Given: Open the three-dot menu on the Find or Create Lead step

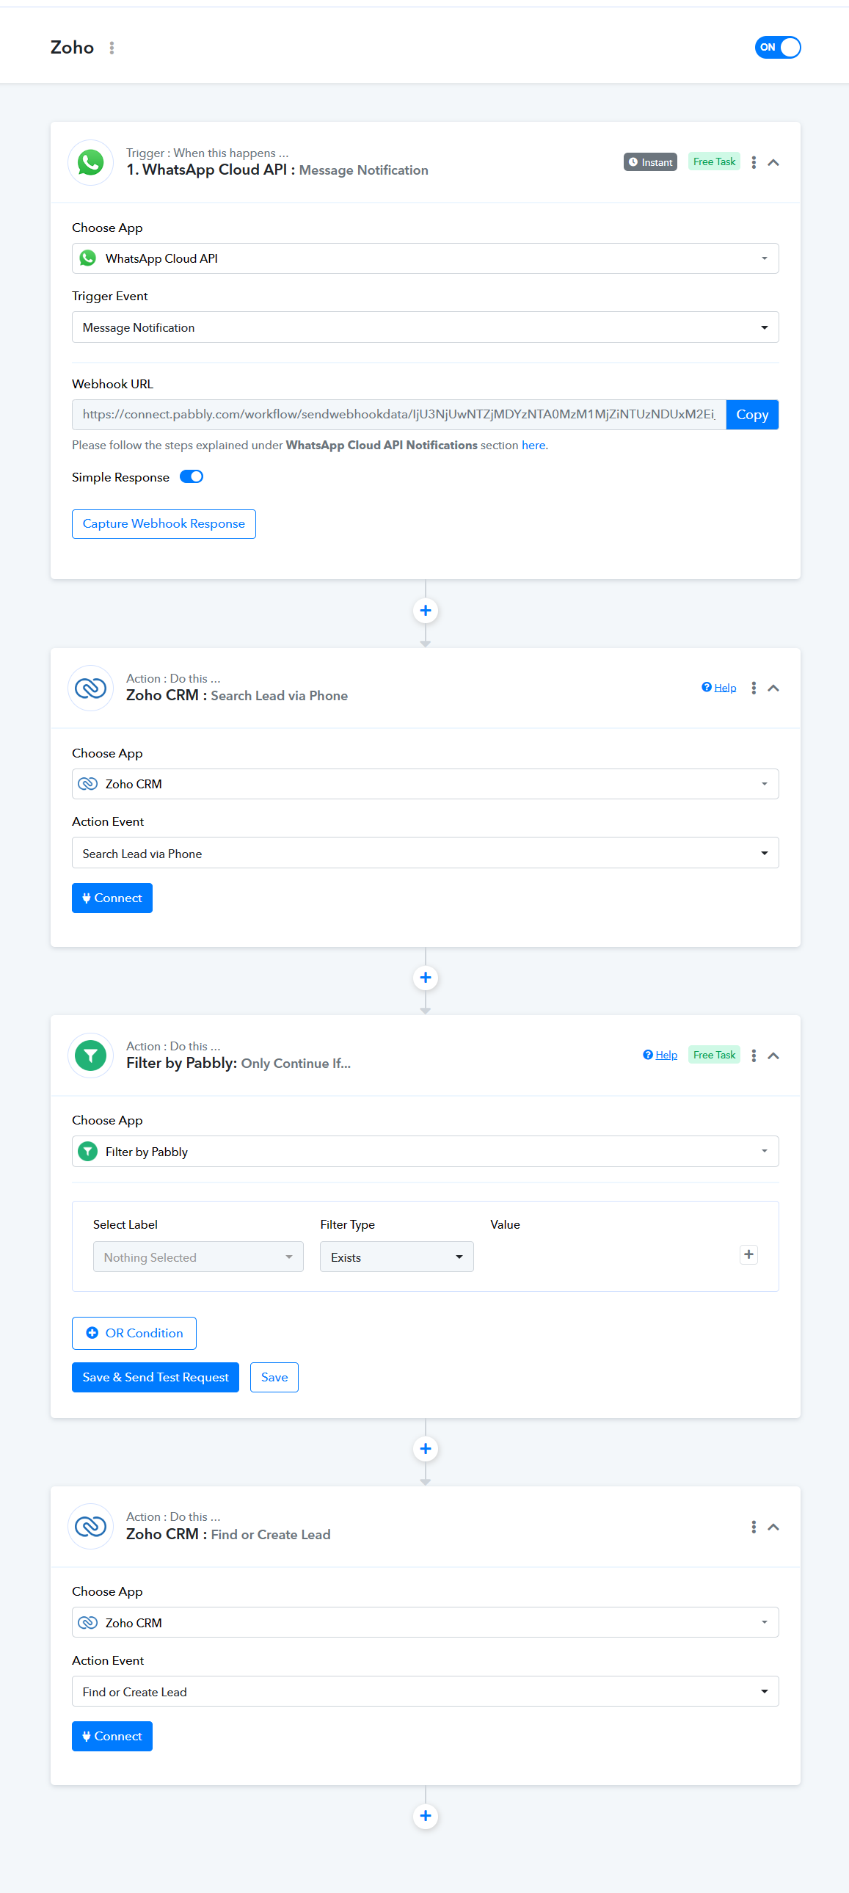Looking at the screenshot, I should click(754, 1527).
